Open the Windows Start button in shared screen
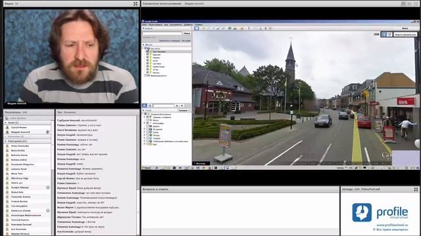 click(146, 168)
